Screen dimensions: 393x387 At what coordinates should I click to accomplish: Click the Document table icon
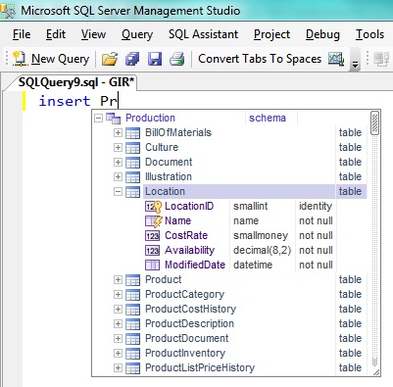(x=132, y=163)
